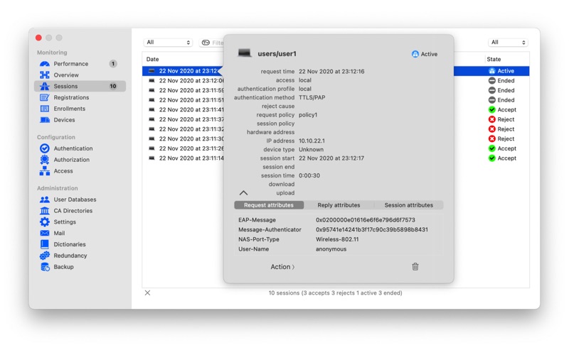Switch to Session attributes tab

[408, 205]
